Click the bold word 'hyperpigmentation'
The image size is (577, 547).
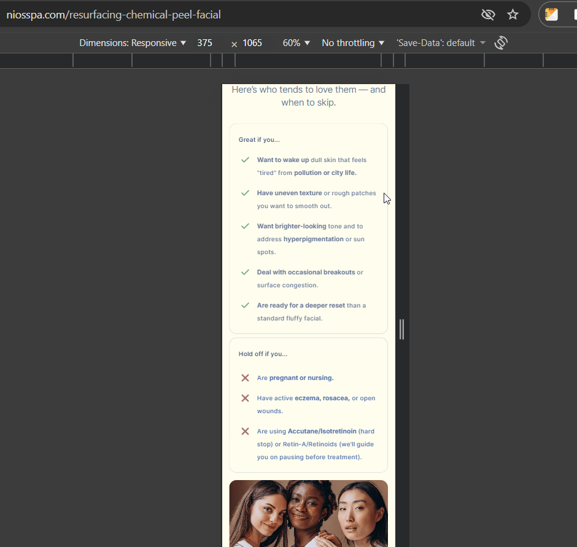click(314, 239)
